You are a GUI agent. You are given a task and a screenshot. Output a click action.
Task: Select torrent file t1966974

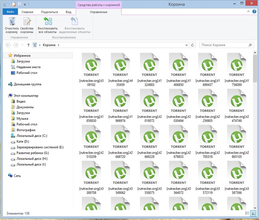pyautogui.click(x=120, y=106)
